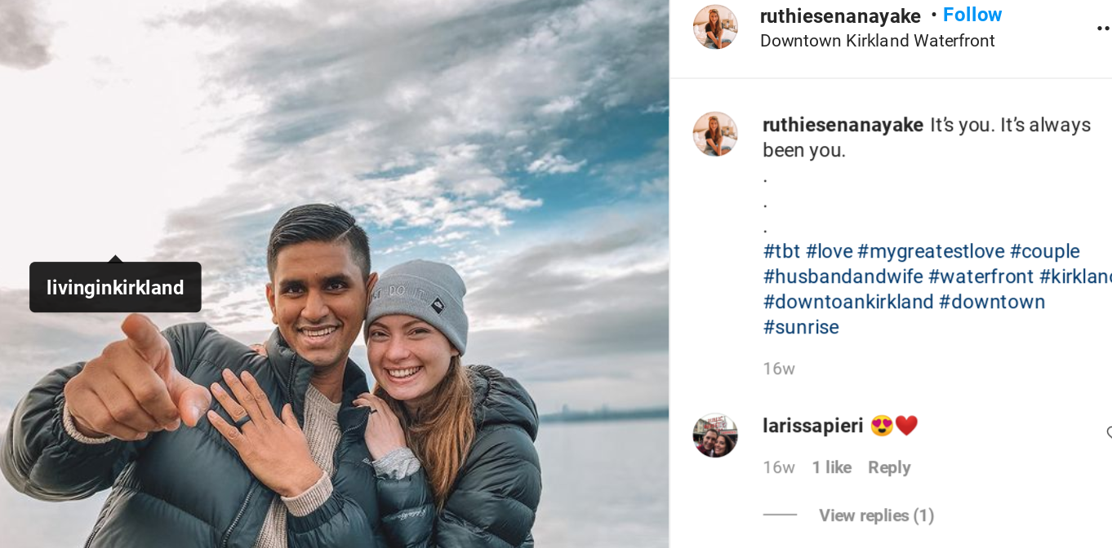Reply to larissapieri's comment
1112x548 pixels.
click(889, 467)
